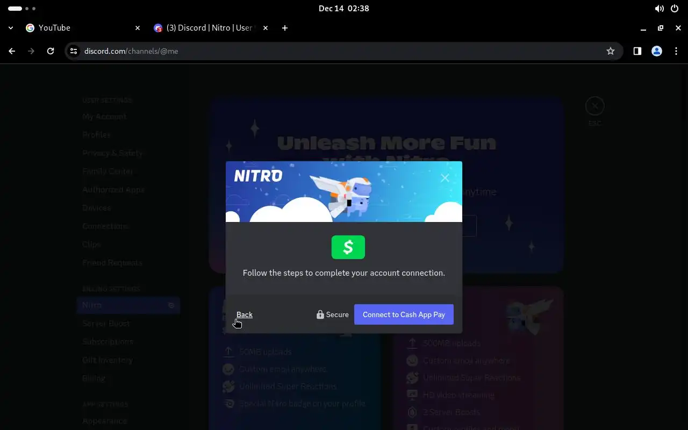The image size is (688, 430).
Task: Click the browser forward arrow
Action: (x=31, y=51)
